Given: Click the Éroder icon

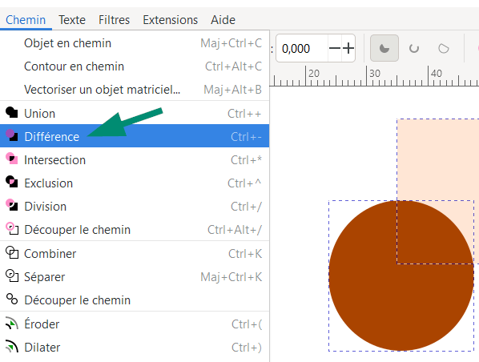Looking at the screenshot, I should coord(11,324).
